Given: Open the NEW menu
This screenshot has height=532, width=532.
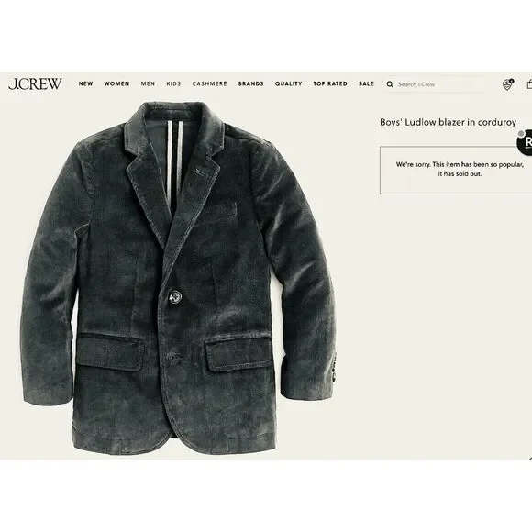Looking at the screenshot, I should click(86, 83).
